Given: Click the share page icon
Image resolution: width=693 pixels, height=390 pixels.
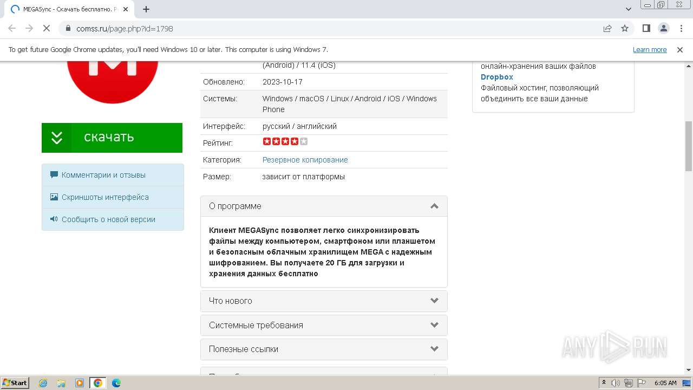Looking at the screenshot, I should [x=607, y=28].
